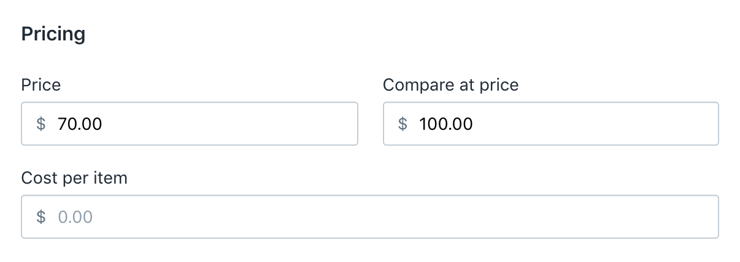The width and height of the screenshot is (740, 262).
Task: Click the 100.00 value in Compare at price
Action: pyautogui.click(x=445, y=124)
